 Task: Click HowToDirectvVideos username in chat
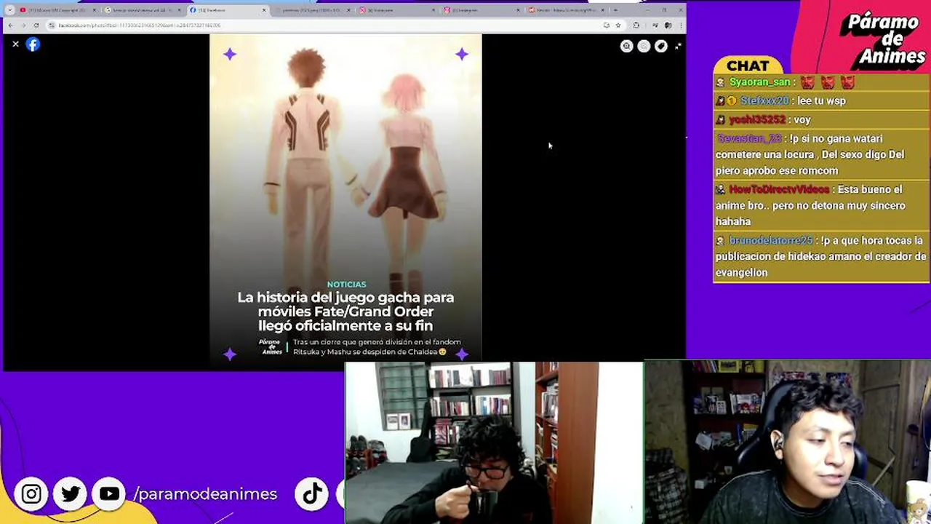tap(779, 190)
